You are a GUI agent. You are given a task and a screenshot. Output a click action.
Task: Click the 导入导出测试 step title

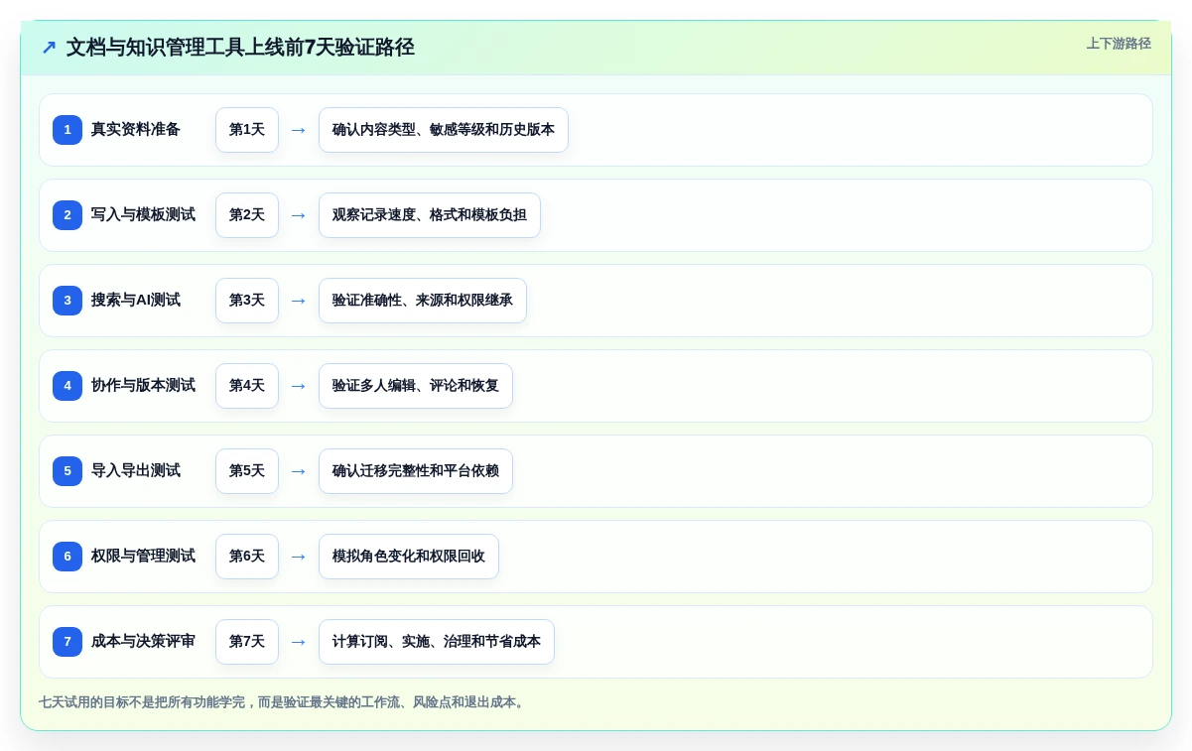click(x=136, y=471)
